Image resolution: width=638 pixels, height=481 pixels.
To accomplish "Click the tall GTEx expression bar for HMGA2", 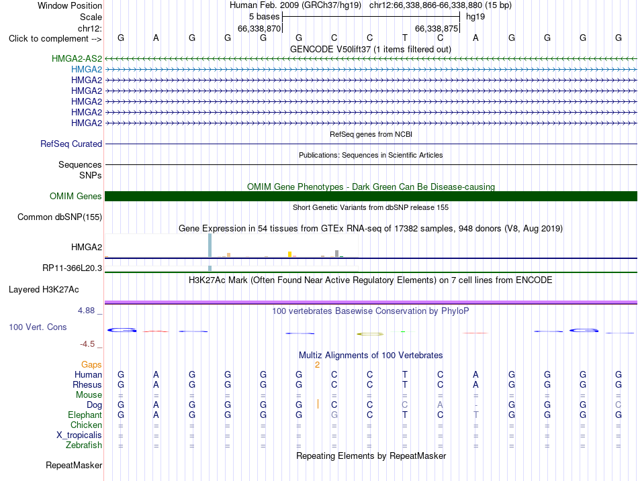I will pyautogui.click(x=210, y=245).
